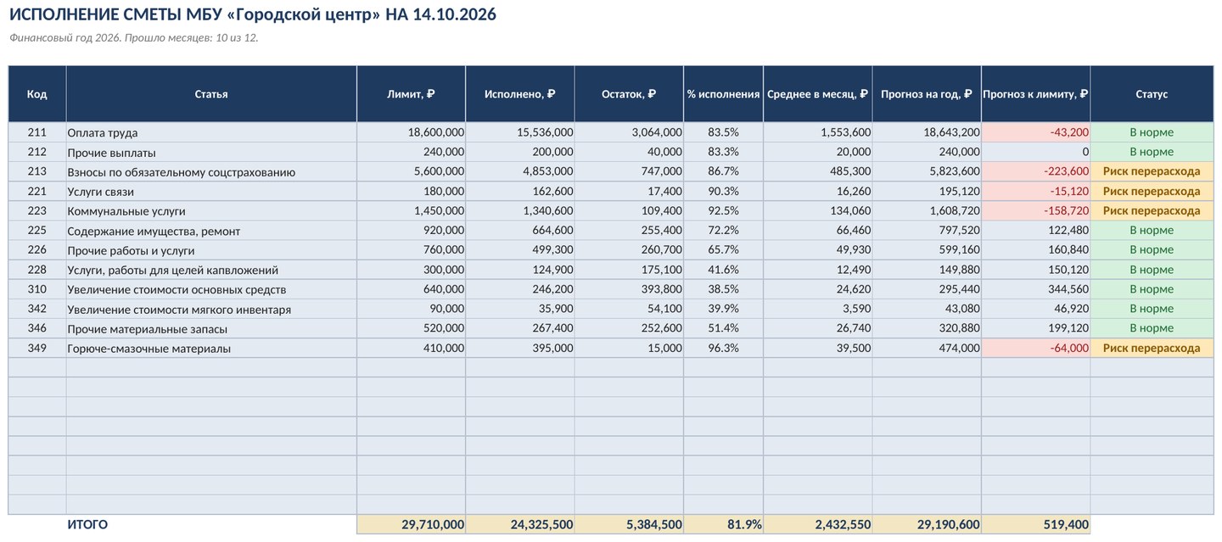Click code cell '211'
The width and height of the screenshot is (1222, 542).
[37, 132]
